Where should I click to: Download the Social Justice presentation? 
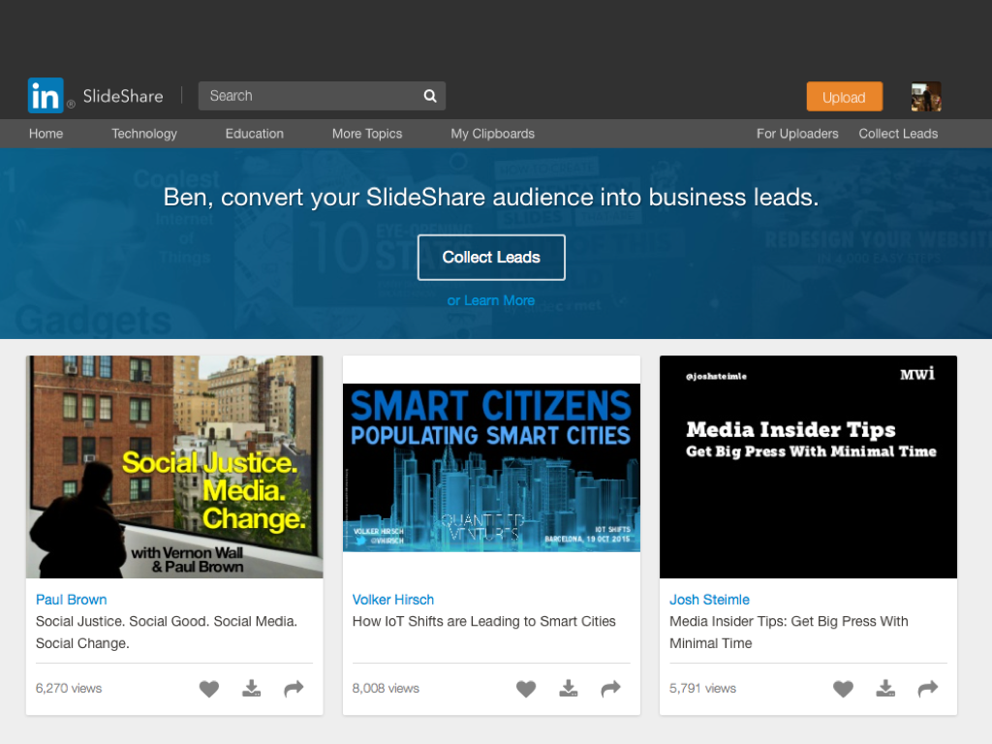(x=252, y=689)
